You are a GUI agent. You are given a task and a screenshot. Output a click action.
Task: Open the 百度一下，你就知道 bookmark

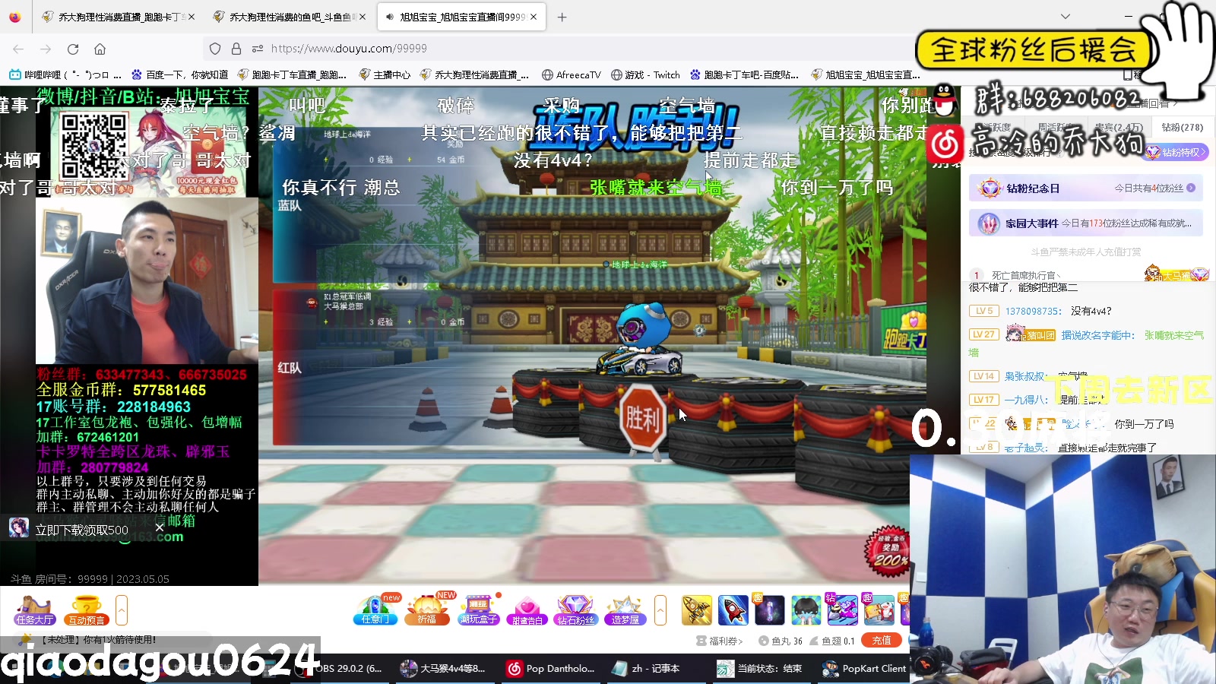pyautogui.click(x=180, y=74)
